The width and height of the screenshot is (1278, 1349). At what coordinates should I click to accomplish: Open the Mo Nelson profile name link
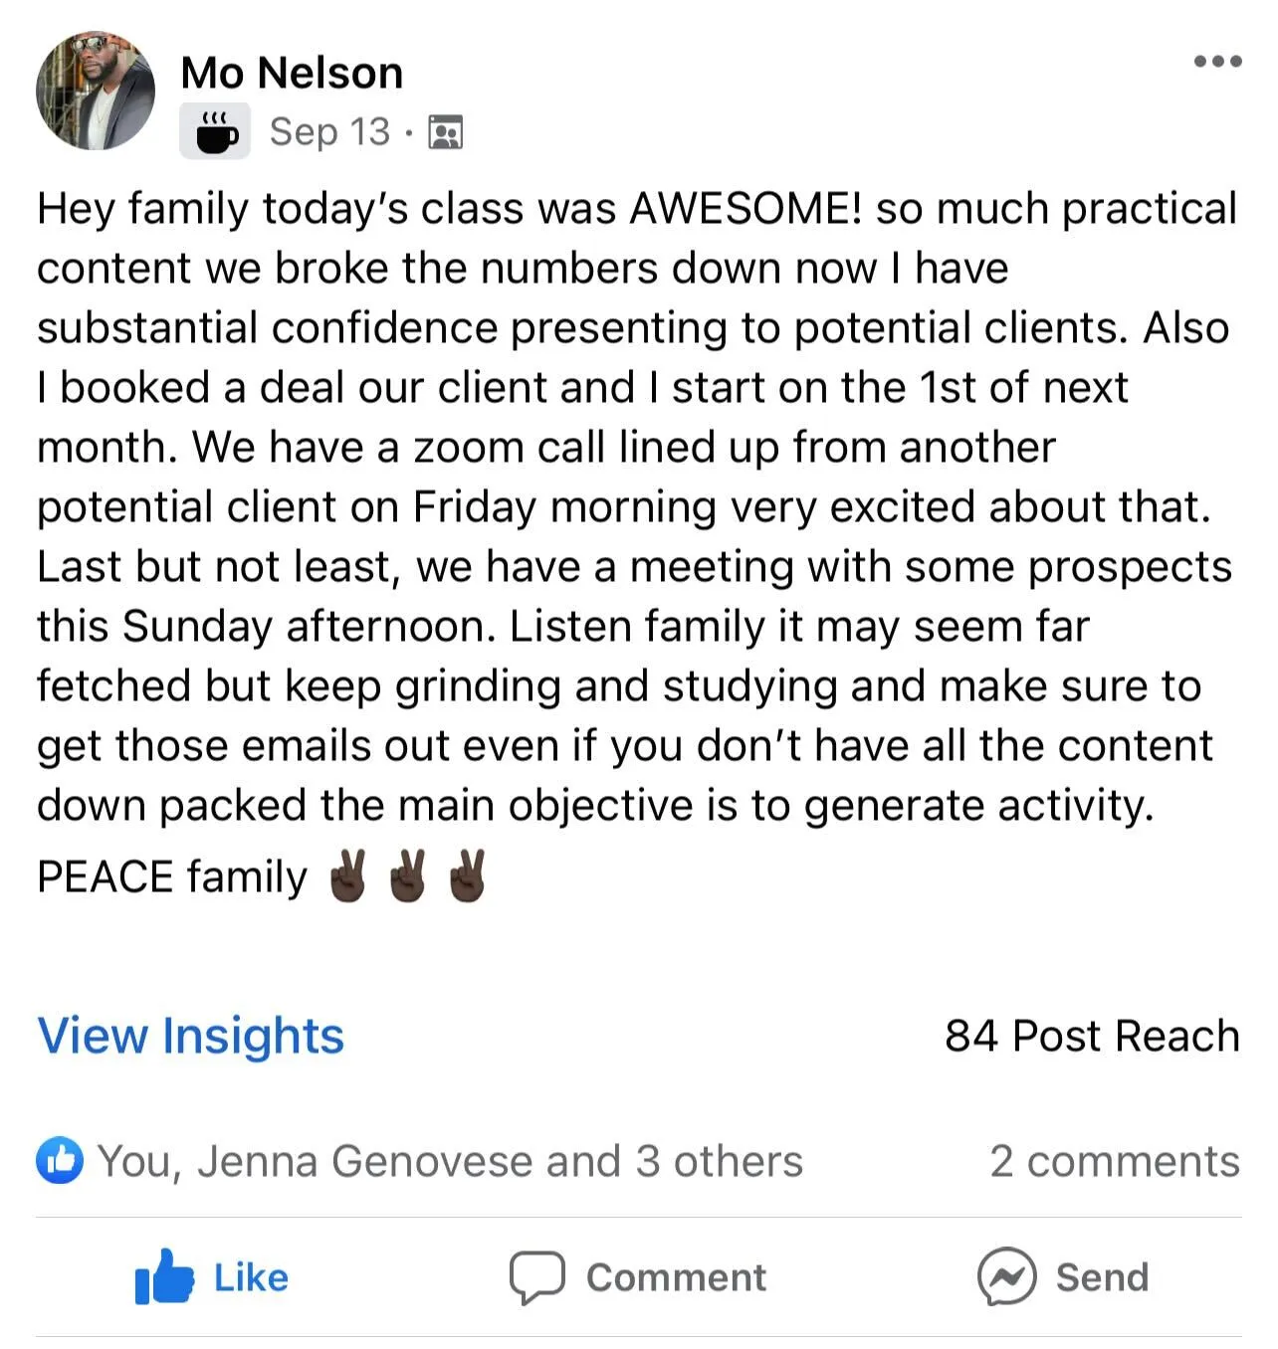(x=292, y=73)
